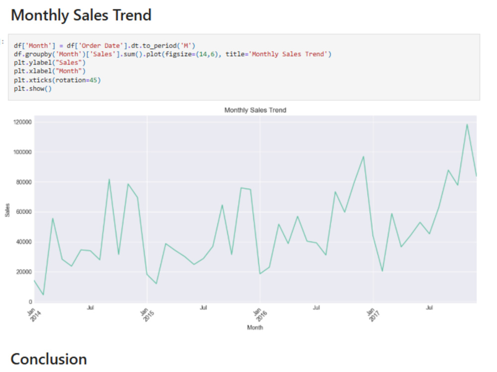Click the chart title Monthly Sales Trend
This screenshot has width=497, height=372.
[255, 110]
